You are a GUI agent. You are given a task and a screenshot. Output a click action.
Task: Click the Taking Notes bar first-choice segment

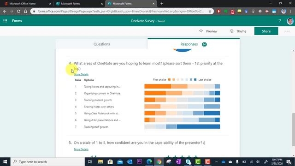(x=158, y=86)
